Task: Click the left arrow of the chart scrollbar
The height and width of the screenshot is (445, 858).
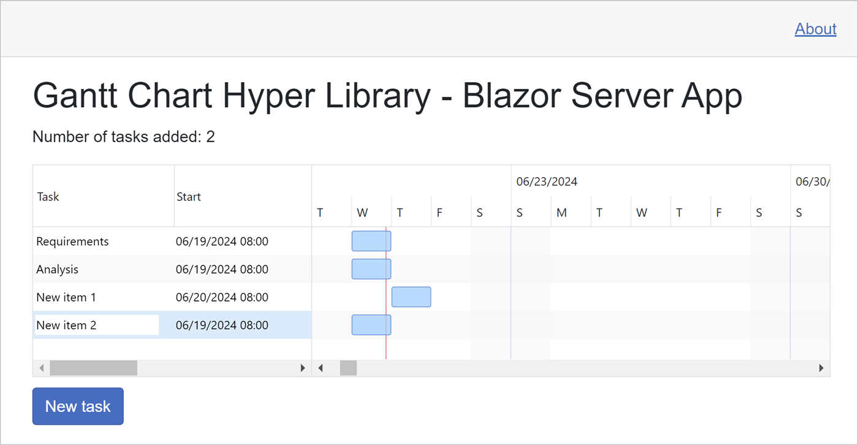Action: coord(321,368)
